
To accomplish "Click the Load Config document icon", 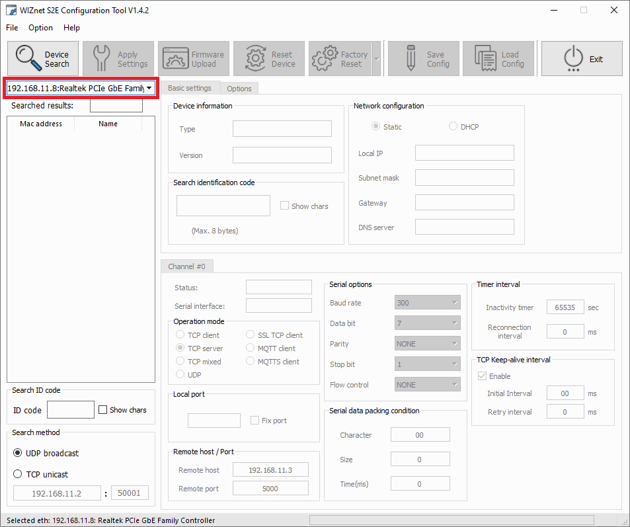I will coord(485,59).
